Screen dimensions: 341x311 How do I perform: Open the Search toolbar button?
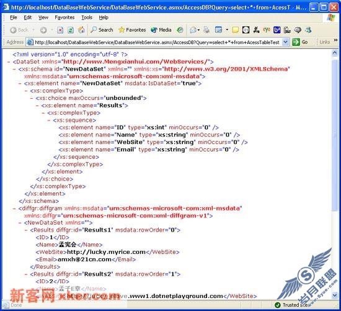pos(102,30)
